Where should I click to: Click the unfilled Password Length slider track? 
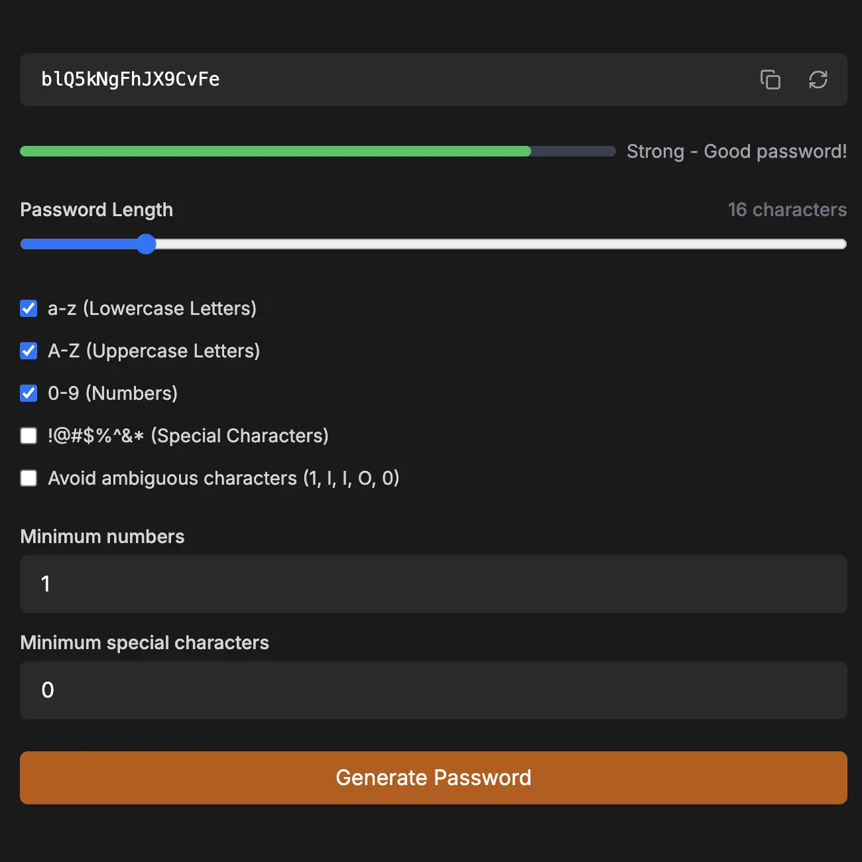click(x=497, y=244)
